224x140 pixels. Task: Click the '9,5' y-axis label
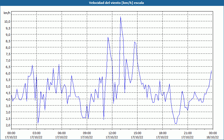(8, 28)
